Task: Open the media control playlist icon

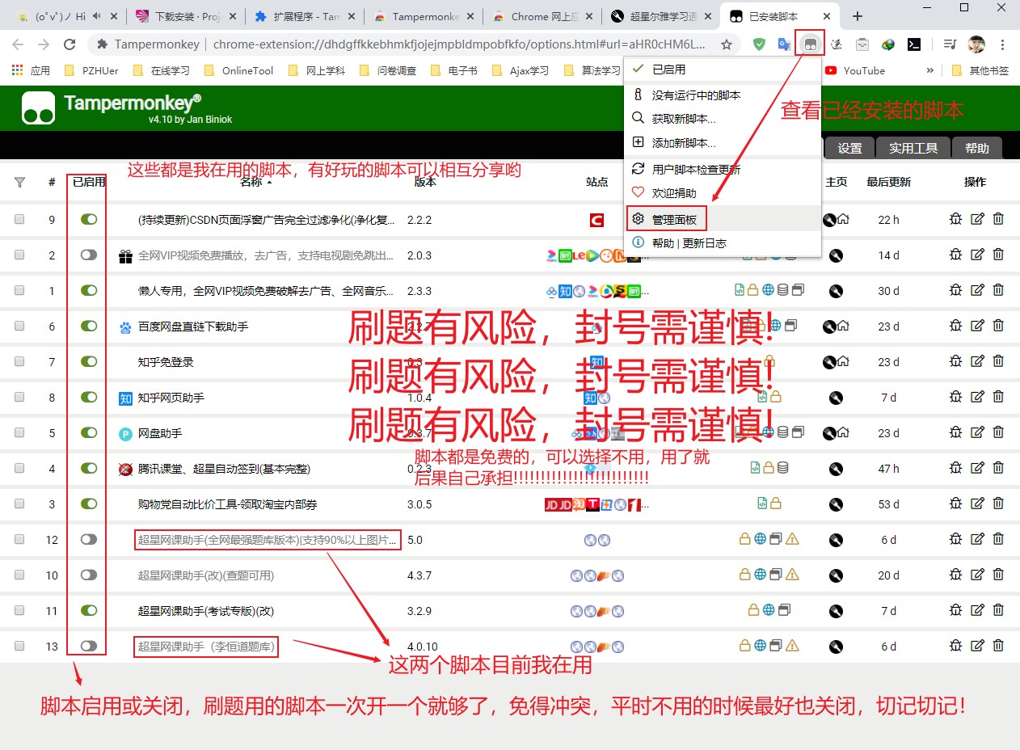Action: 950,44
